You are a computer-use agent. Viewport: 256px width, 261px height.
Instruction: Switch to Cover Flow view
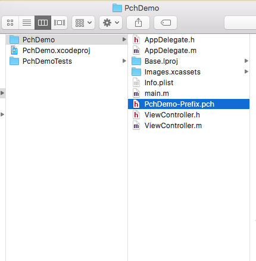tap(60, 23)
